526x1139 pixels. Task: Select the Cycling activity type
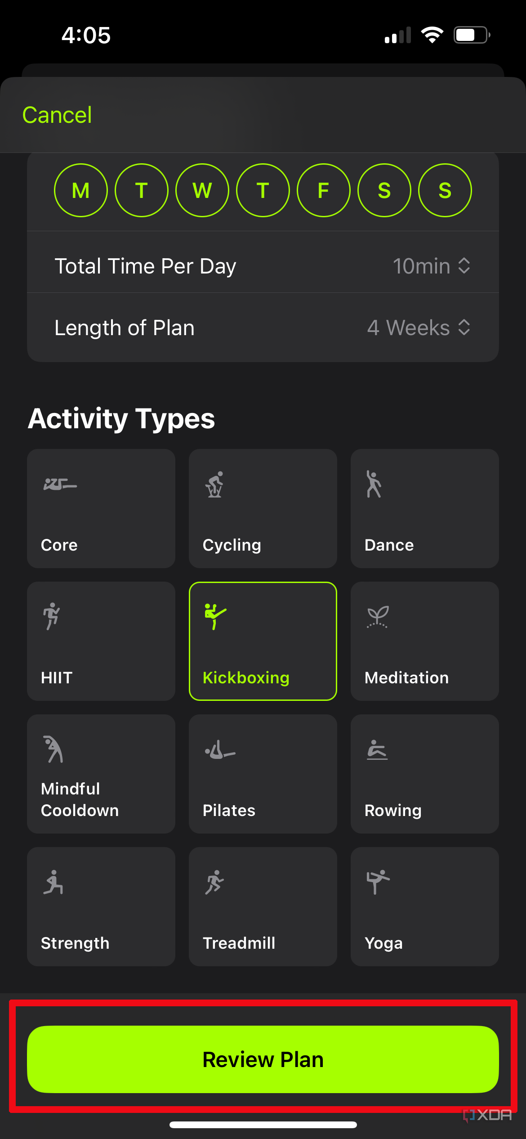[x=263, y=508]
